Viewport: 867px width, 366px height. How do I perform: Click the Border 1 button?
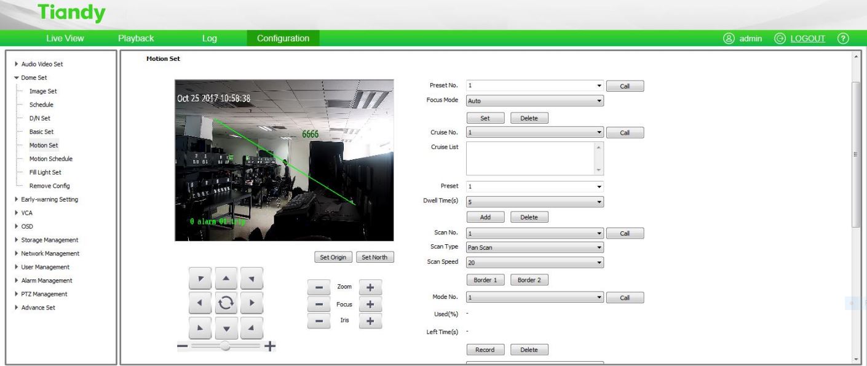coord(485,280)
